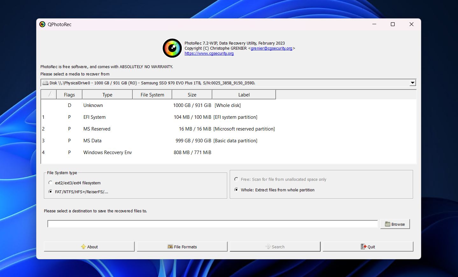Click the About button
Viewport: 458px width, 277px height.
pyautogui.click(x=89, y=246)
